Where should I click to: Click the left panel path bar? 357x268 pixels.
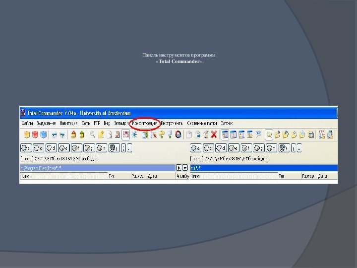[x=98, y=168]
